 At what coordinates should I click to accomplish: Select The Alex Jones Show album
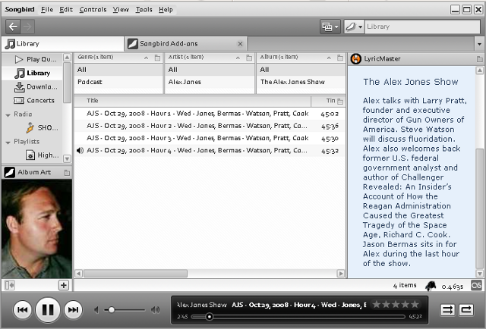point(301,82)
